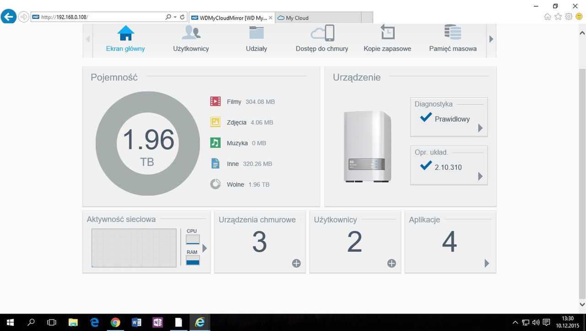The width and height of the screenshot is (586, 331).
Task: Refresh the page in the browser
Action: tap(182, 17)
